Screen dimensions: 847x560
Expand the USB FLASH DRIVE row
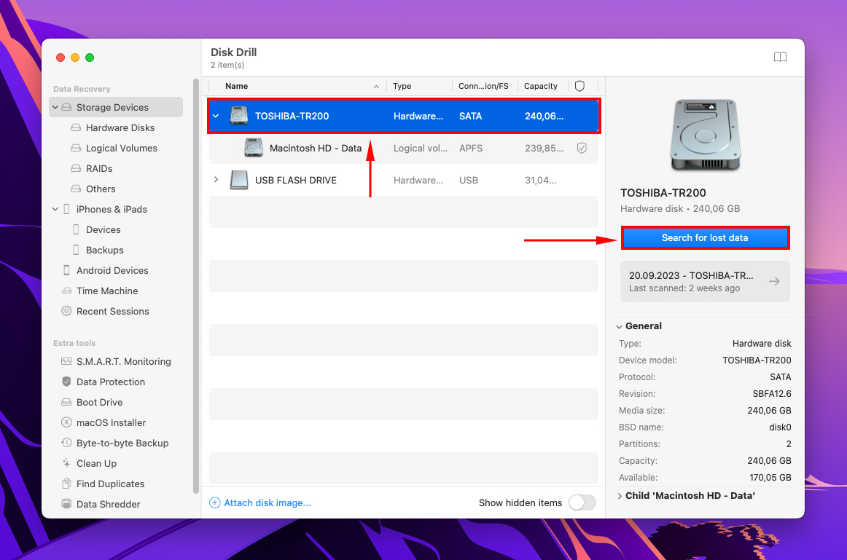pyautogui.click(x=216, y=180)
